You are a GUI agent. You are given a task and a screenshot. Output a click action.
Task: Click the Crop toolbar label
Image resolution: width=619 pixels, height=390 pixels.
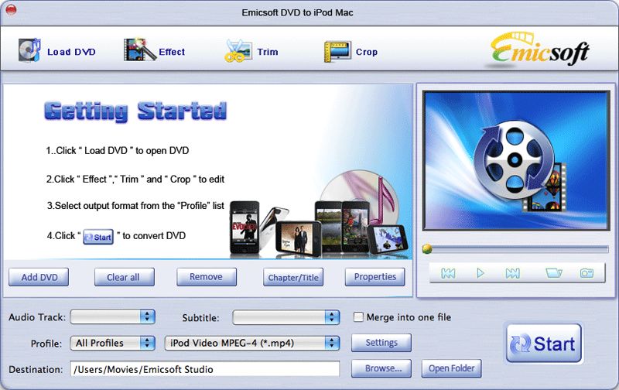point(366,52)
